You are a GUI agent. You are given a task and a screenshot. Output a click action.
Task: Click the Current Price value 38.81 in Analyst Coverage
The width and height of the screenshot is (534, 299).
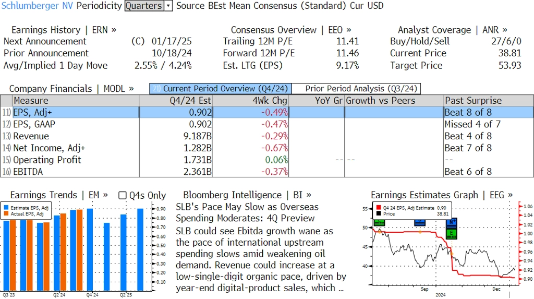point(510,54)
